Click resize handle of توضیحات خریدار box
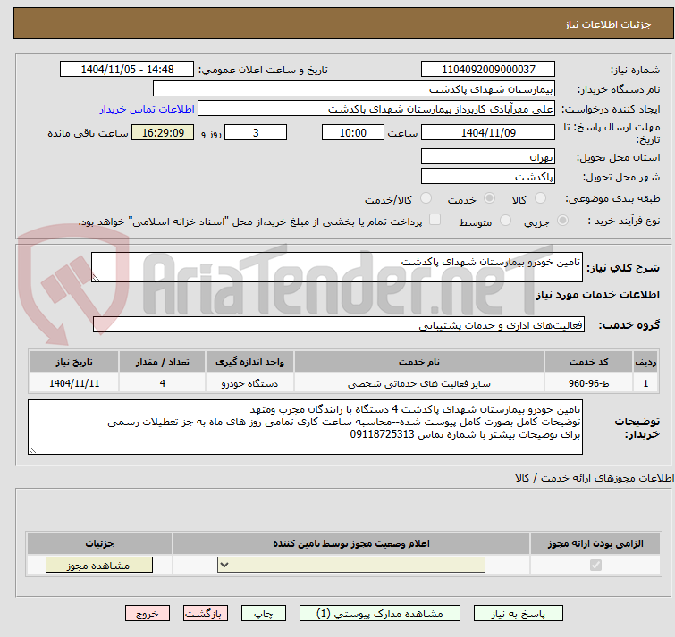The width and height of the screenshot is (675, 637). pyautogui.click(x=32, y=450)
